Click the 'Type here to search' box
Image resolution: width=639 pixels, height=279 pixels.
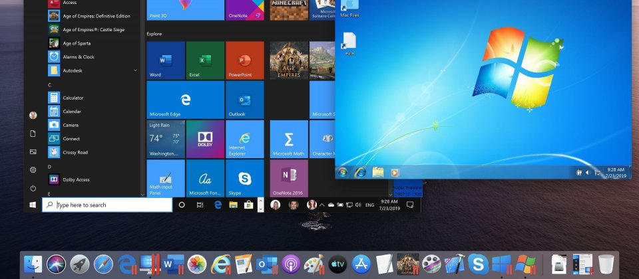tap(107, 205)
